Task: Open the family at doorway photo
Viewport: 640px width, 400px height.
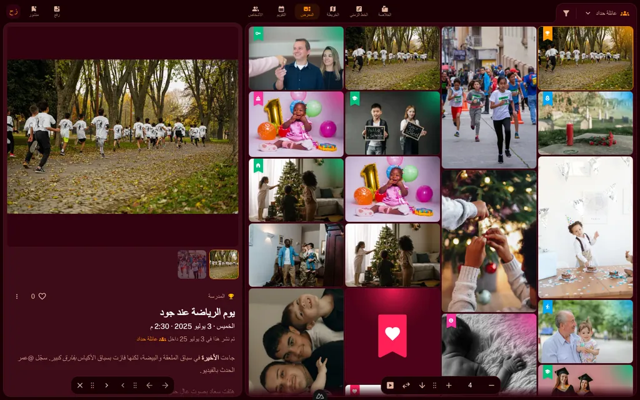Action: click(x=296, y=255)
